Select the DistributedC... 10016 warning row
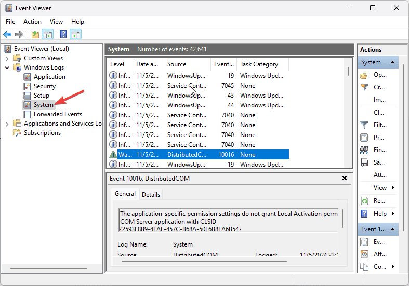This screenshot has width=409, height=286. coord(199,155)
